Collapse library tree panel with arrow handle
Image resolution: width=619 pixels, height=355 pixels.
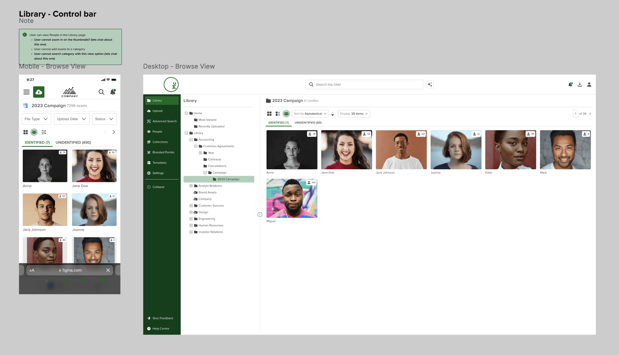(260, 215)
